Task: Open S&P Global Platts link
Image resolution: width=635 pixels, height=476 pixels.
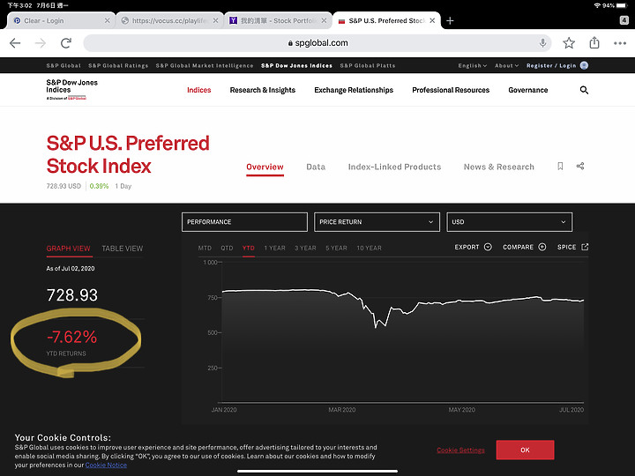Action: 368,65
